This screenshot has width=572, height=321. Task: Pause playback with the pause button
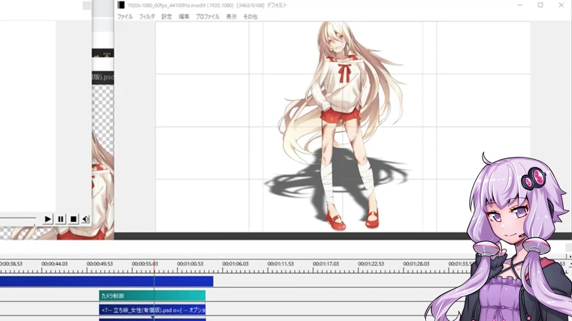[61, 219]
